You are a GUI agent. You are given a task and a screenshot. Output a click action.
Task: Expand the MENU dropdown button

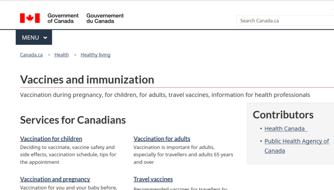[34, 38]
